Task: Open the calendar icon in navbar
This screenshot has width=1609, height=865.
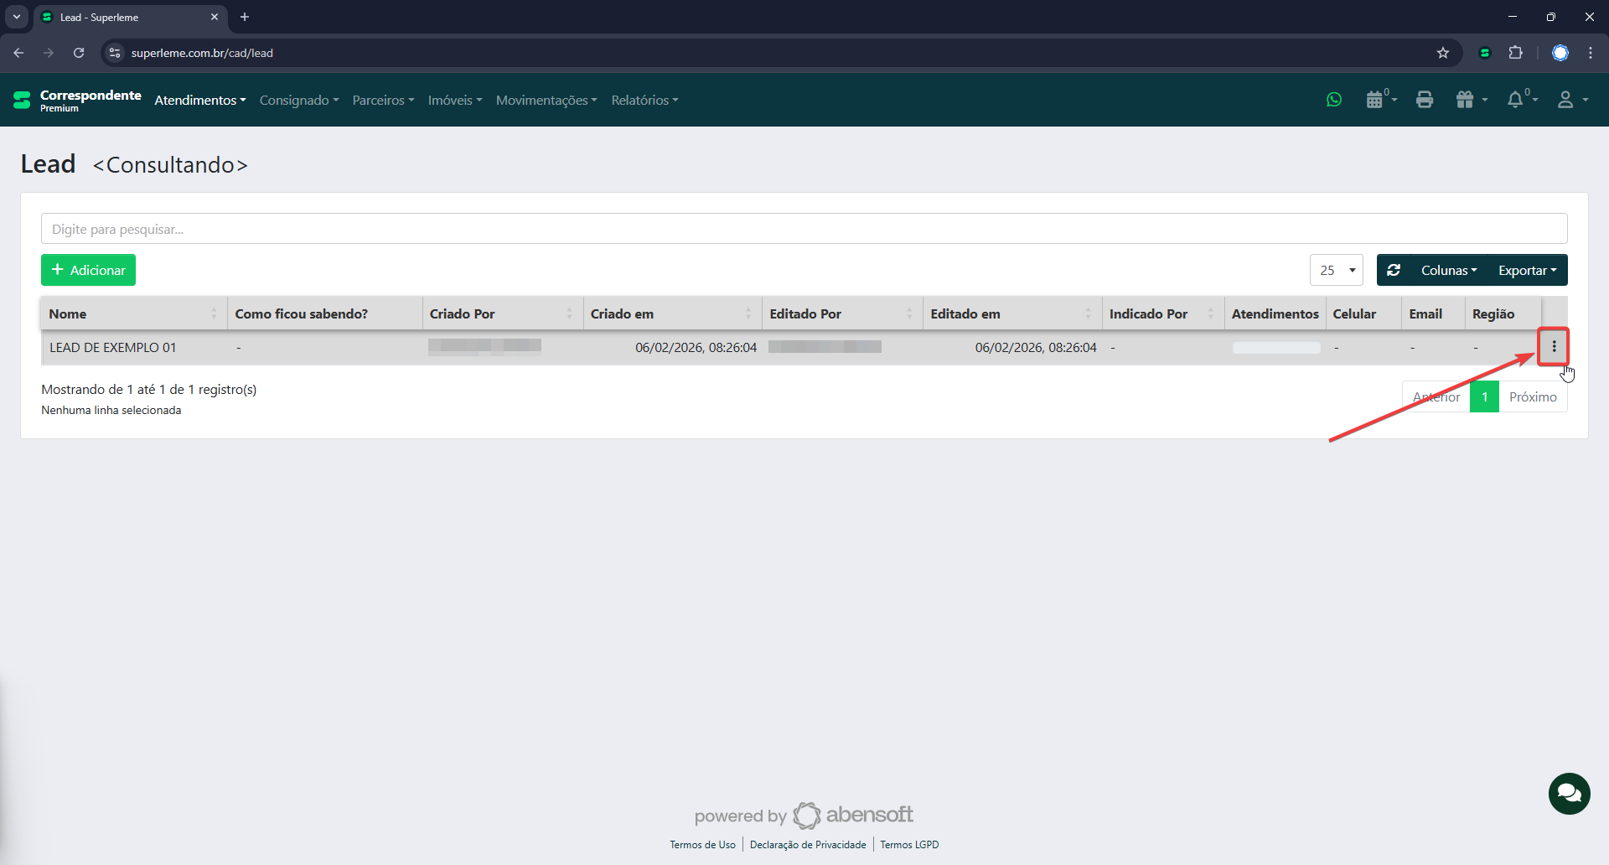Action: [x=1375, y=100]
